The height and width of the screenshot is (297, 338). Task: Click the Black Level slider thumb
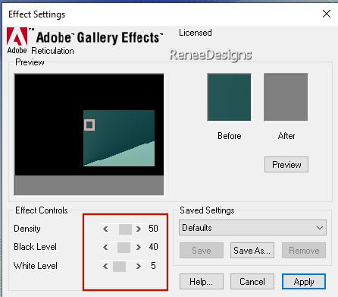[124, 248]
